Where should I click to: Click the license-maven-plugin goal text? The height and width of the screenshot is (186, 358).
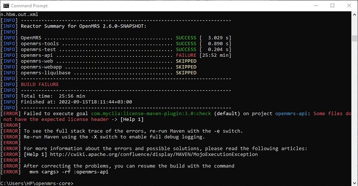pyautogui.click(x=151, y=114)
